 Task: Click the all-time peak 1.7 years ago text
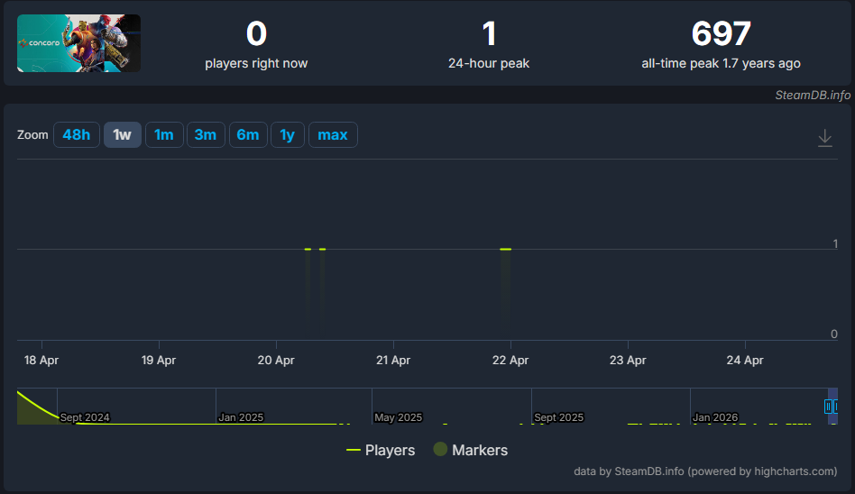point(721,63)
